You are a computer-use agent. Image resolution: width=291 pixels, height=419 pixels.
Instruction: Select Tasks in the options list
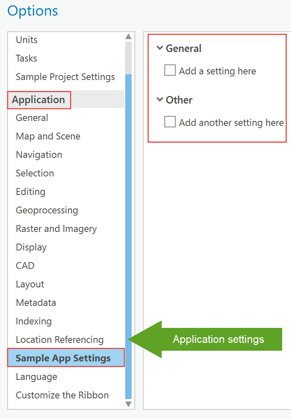coord(27,58)
